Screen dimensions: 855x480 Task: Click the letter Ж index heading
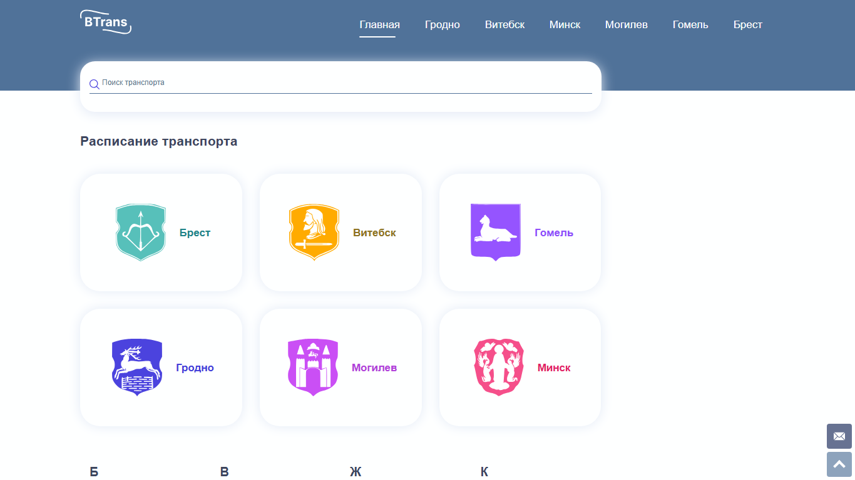click(x=356, y=472)
